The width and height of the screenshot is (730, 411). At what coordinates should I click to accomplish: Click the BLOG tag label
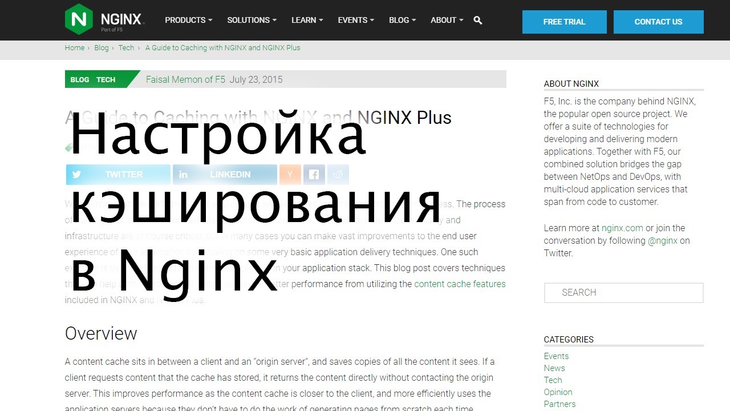click(x=80, y=80)
